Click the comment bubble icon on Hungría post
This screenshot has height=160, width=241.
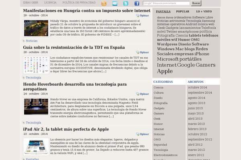point(137,16)
